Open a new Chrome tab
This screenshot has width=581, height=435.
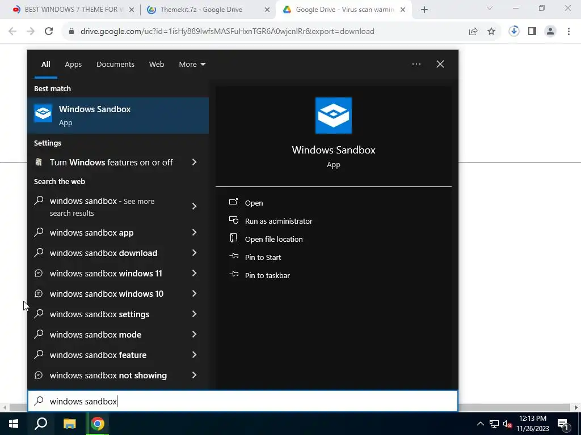[424, 10]
